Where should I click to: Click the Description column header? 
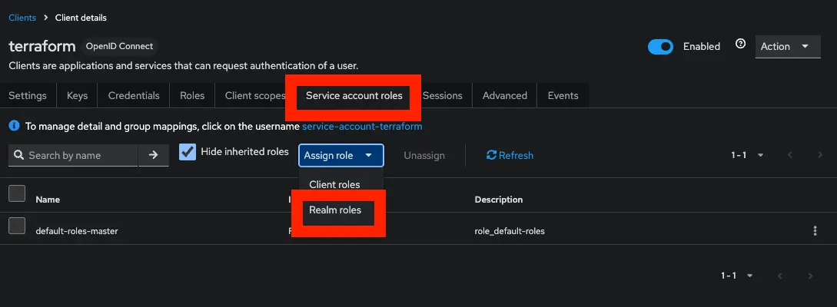(499, 200)
